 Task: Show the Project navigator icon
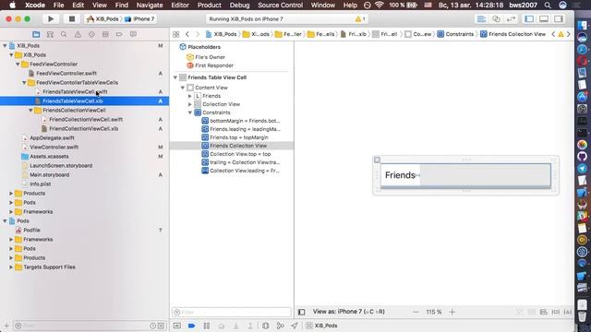tap(36, 34)
